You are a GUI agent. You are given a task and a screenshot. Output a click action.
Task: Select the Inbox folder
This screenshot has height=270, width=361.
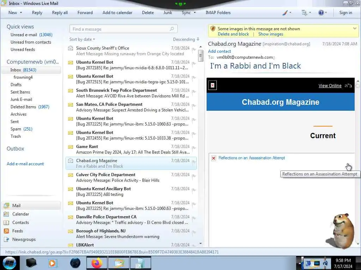(31, 70)
